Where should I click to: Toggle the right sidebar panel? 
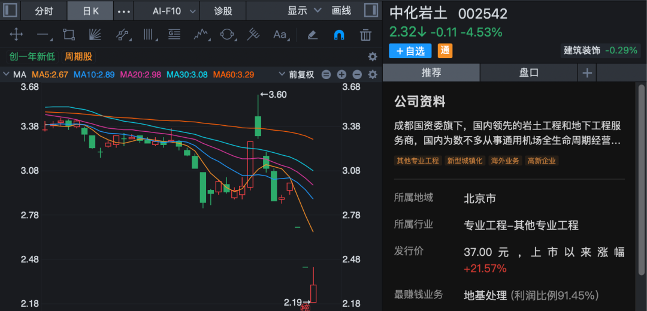371,11
